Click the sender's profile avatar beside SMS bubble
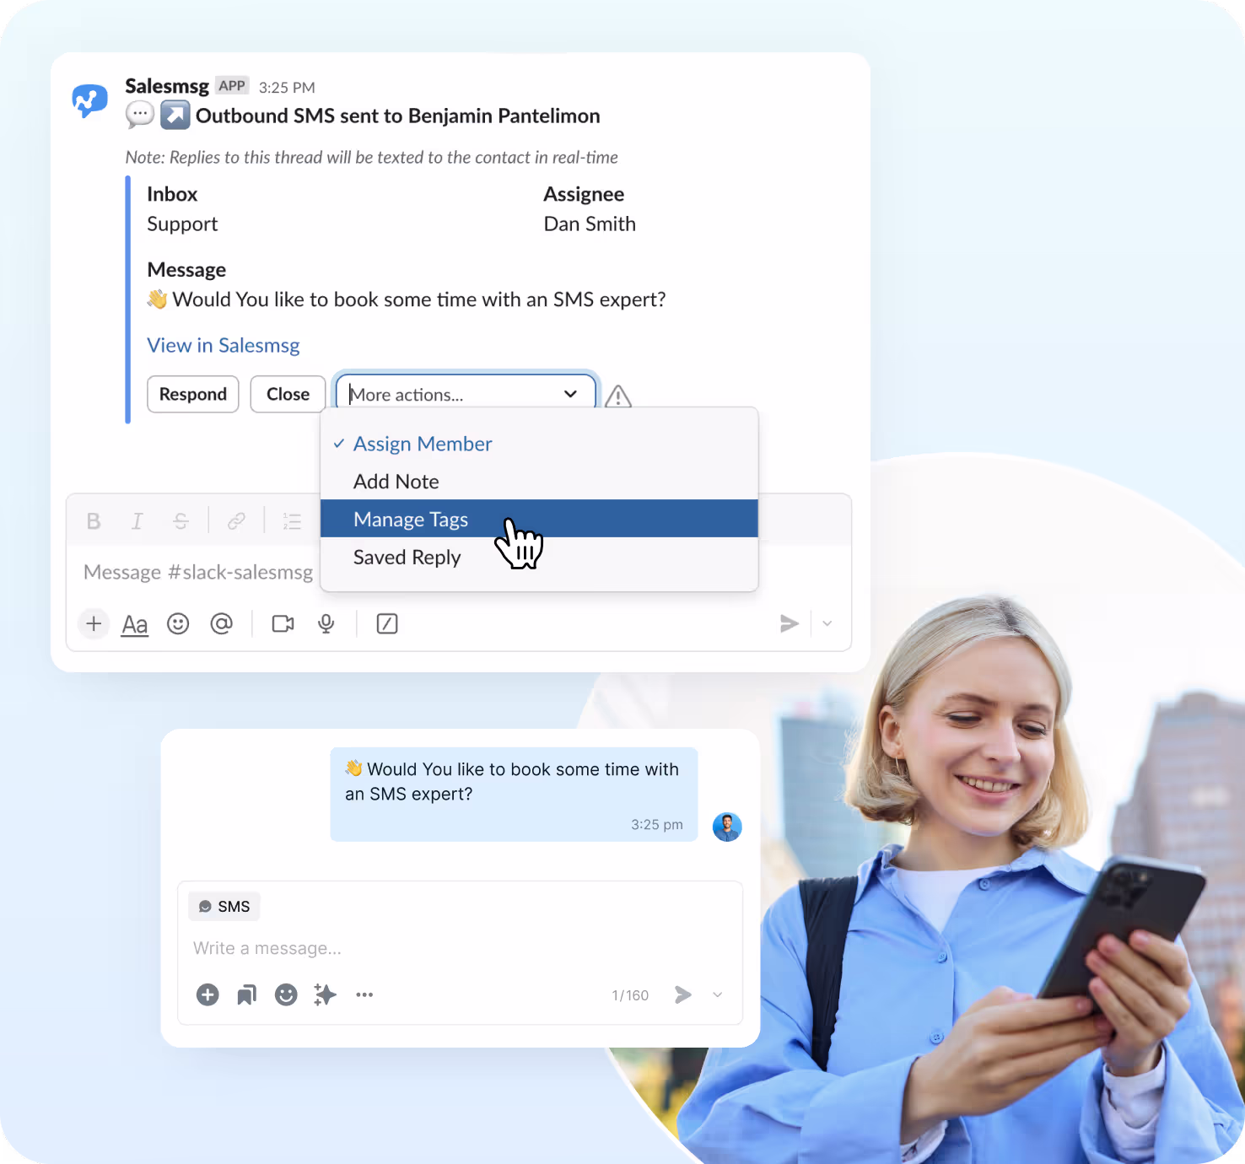1245x1164 pixels. 727,827
